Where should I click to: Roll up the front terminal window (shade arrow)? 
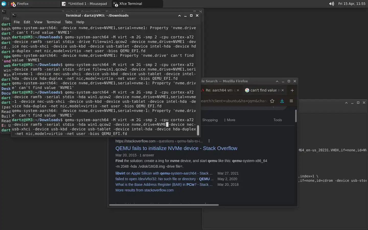point(179,16)
